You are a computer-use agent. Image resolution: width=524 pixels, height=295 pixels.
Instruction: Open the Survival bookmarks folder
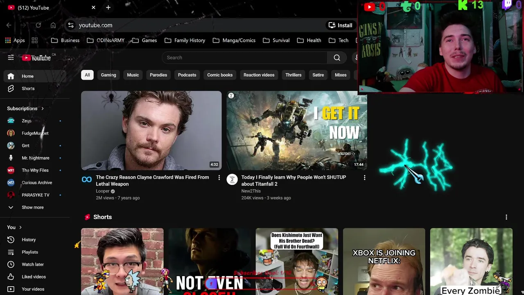(x=276, y=40)
